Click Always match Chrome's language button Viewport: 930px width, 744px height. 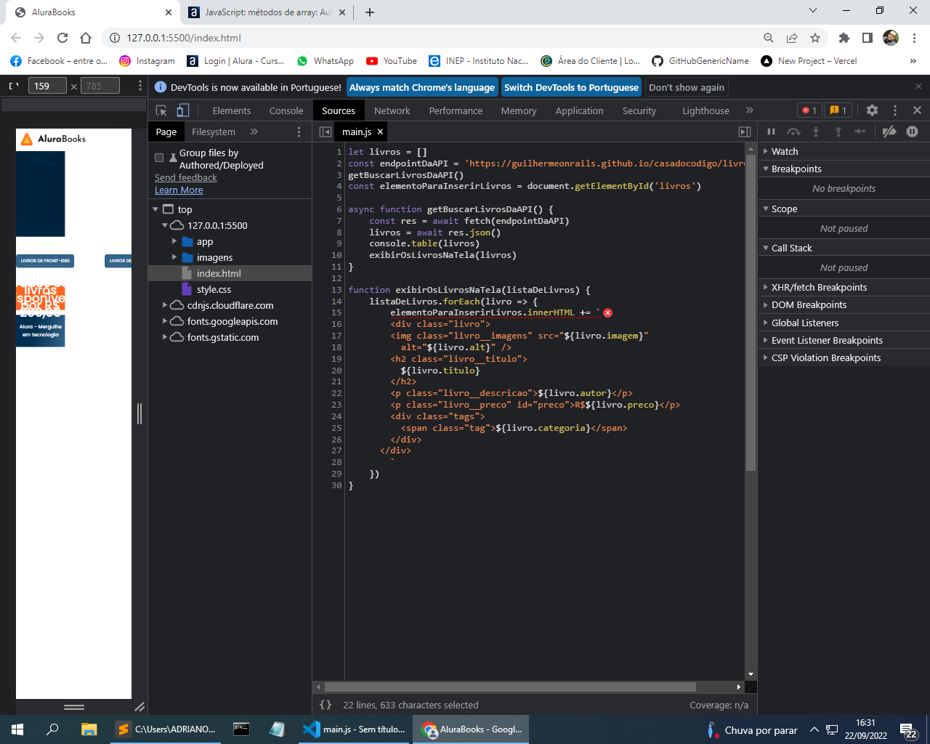click(422, 87)
